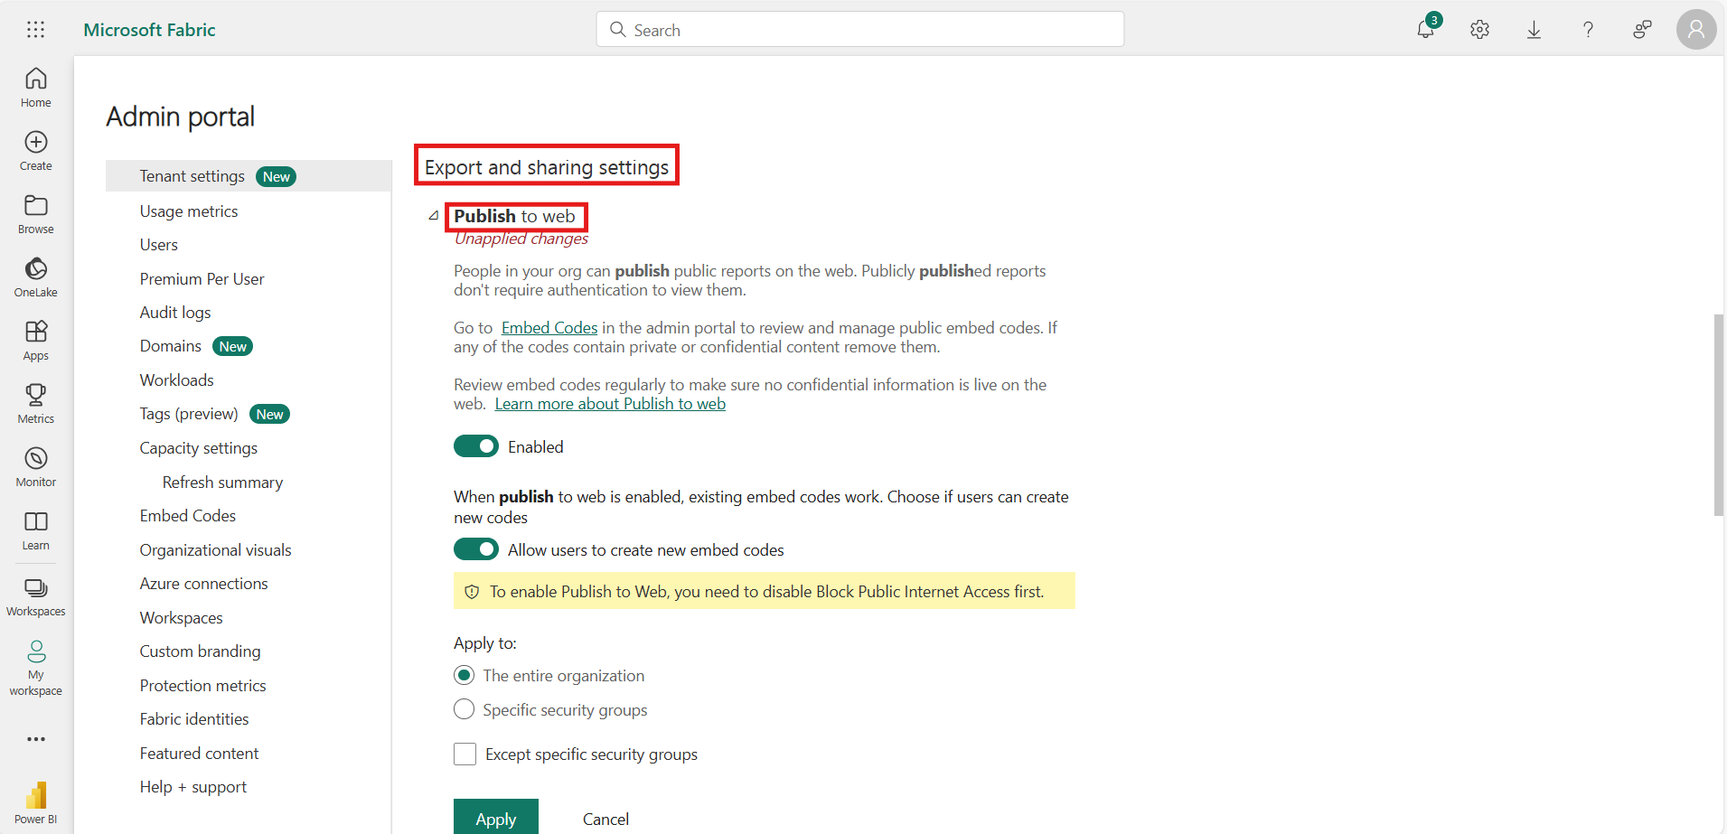1727x834 pixels.
Task: Open the help question mark icon
Action: tap(1588, 30)
